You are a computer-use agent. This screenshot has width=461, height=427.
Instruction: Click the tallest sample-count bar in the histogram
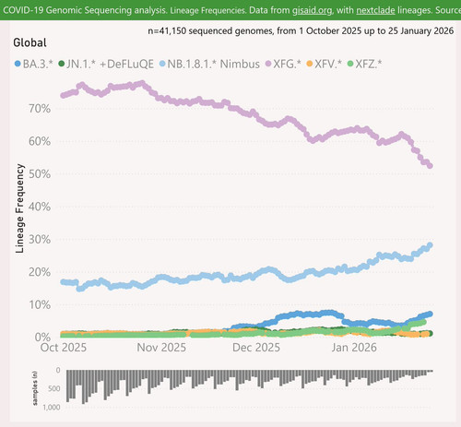(x=83, y=387)
